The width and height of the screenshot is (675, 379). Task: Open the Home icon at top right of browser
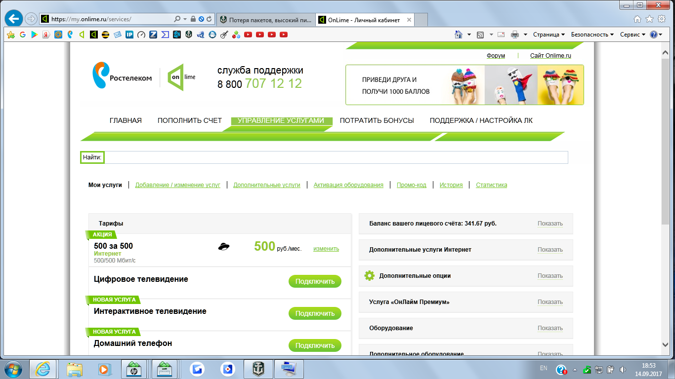637,19
